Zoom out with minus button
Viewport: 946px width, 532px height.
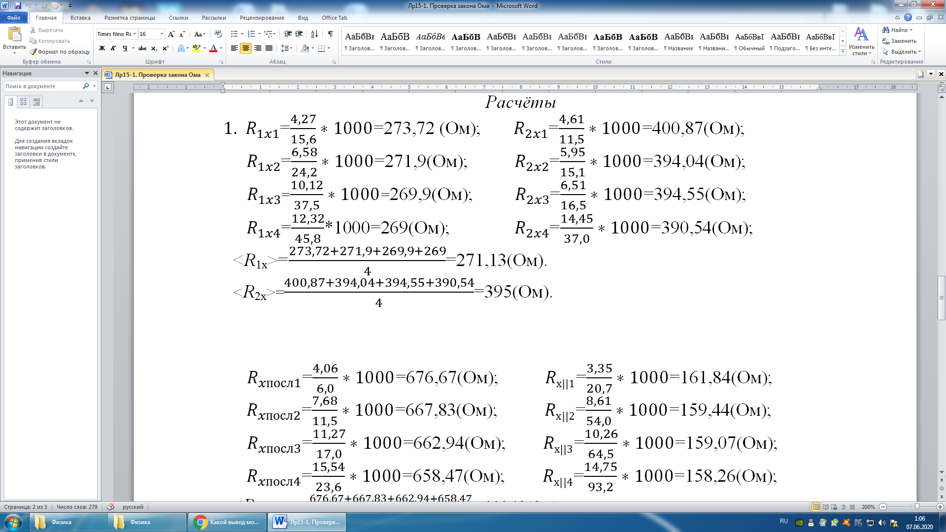pos(883,507)
